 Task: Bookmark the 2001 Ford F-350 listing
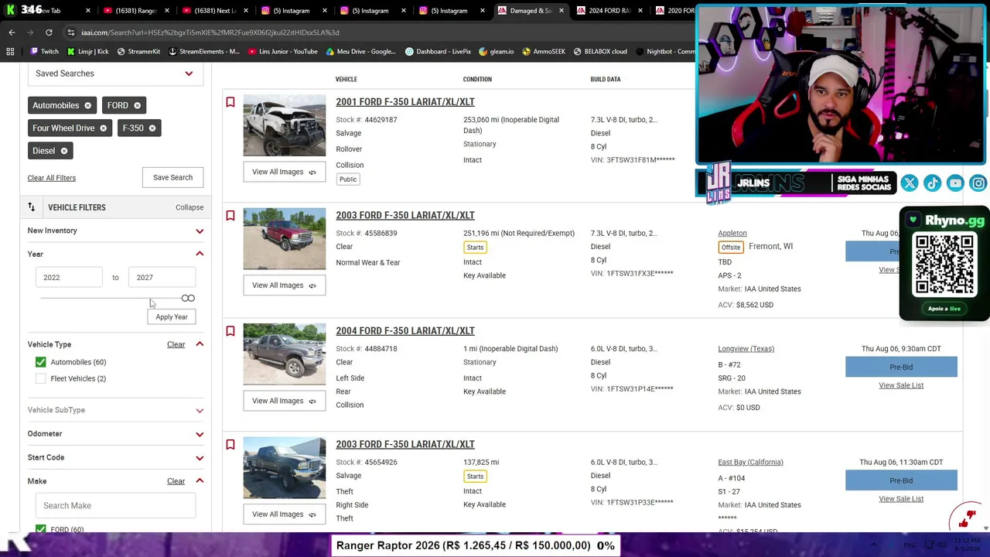tap(230, 102)
